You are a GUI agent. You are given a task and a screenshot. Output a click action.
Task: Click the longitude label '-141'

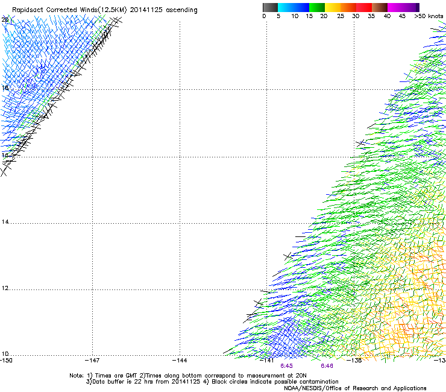point(267,361)
